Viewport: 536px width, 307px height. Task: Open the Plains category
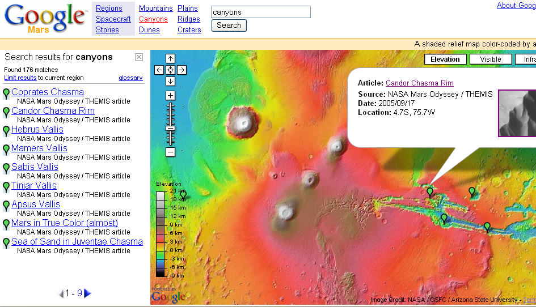point(188,8)
